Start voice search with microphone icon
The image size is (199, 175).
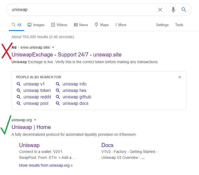[173, 10]
